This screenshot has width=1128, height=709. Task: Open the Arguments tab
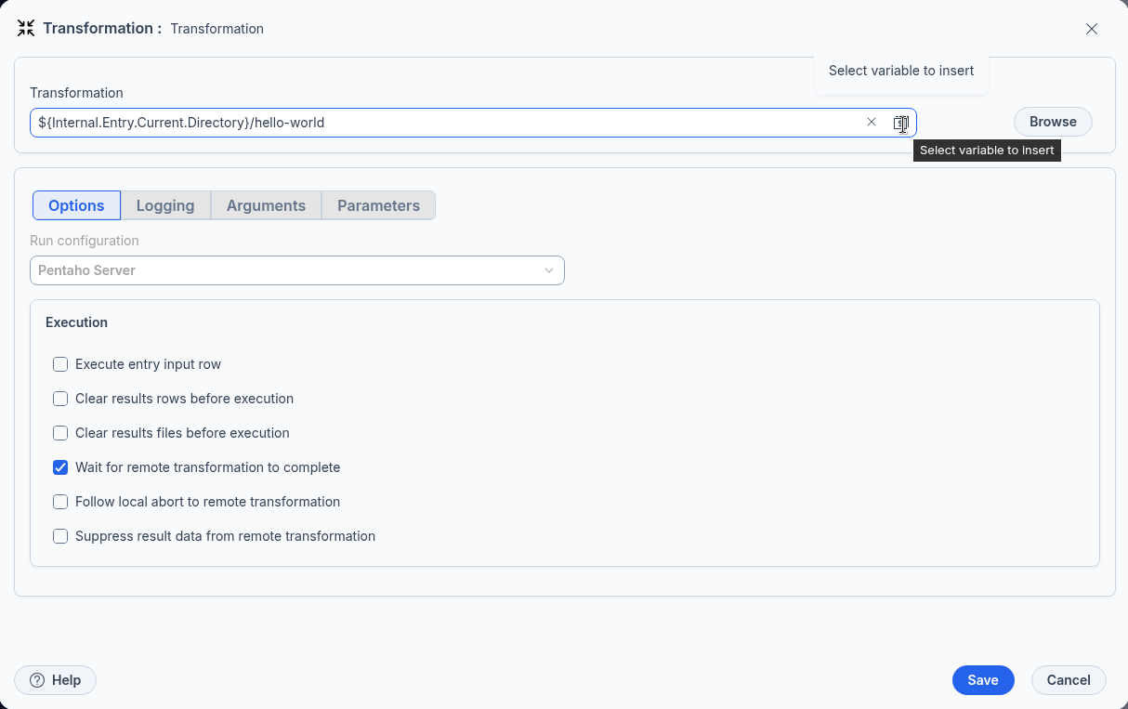coord(266,205)
